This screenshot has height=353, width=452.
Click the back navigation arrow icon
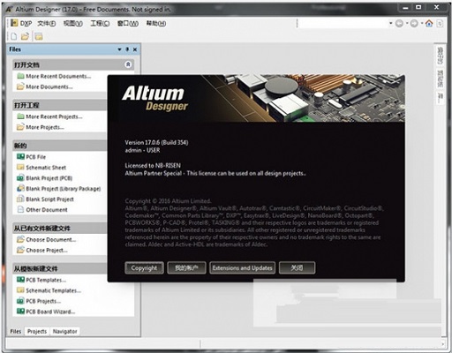(399, 23)
